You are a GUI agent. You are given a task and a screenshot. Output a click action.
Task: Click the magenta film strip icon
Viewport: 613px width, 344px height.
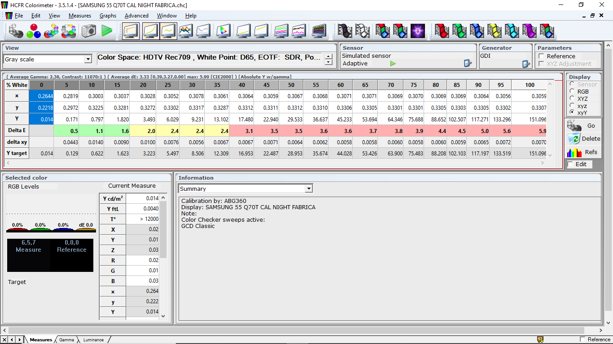[x=530, y=31]
